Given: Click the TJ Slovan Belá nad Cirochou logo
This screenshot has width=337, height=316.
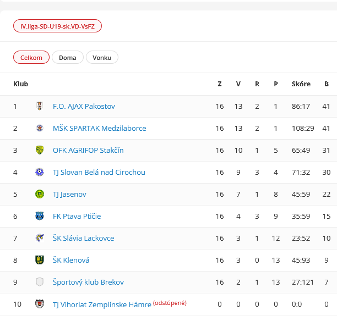Looking at the screenshot, I should 39,172.
